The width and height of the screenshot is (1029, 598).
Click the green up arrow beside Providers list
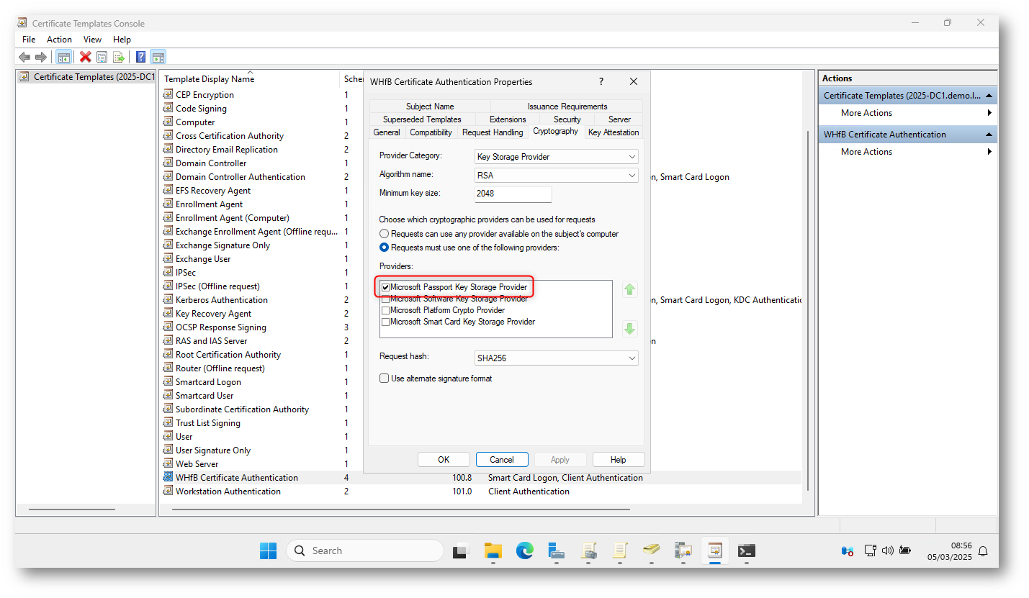[630, 289]
